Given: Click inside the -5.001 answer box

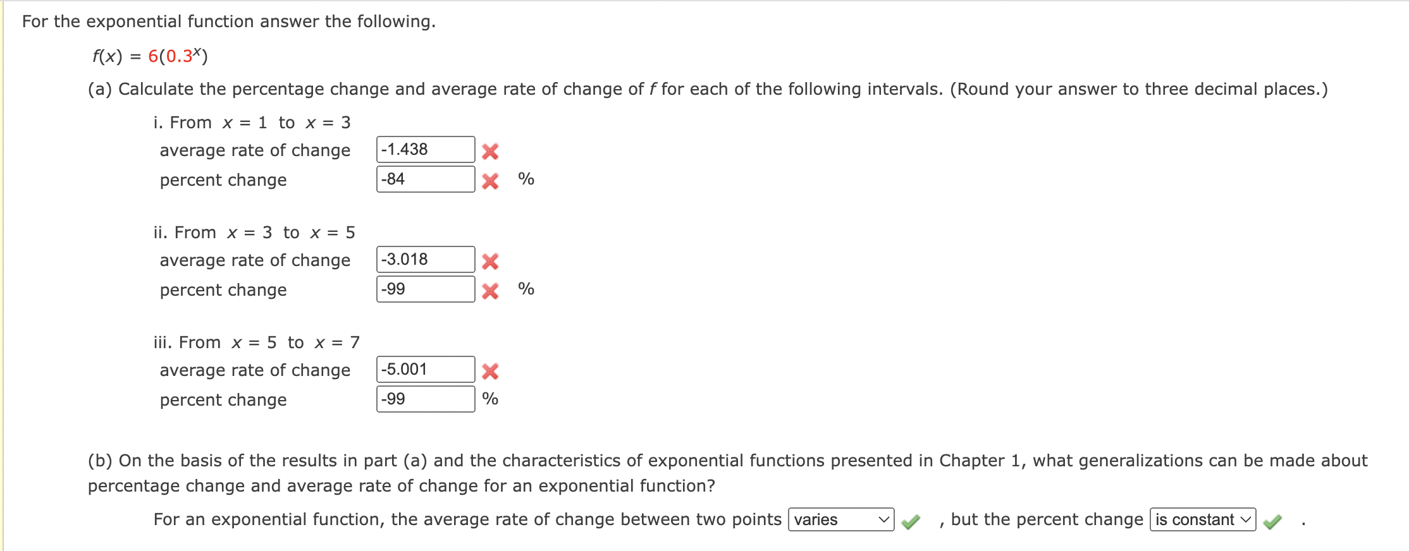Looking at the screenshot, I should pos(425,368).
